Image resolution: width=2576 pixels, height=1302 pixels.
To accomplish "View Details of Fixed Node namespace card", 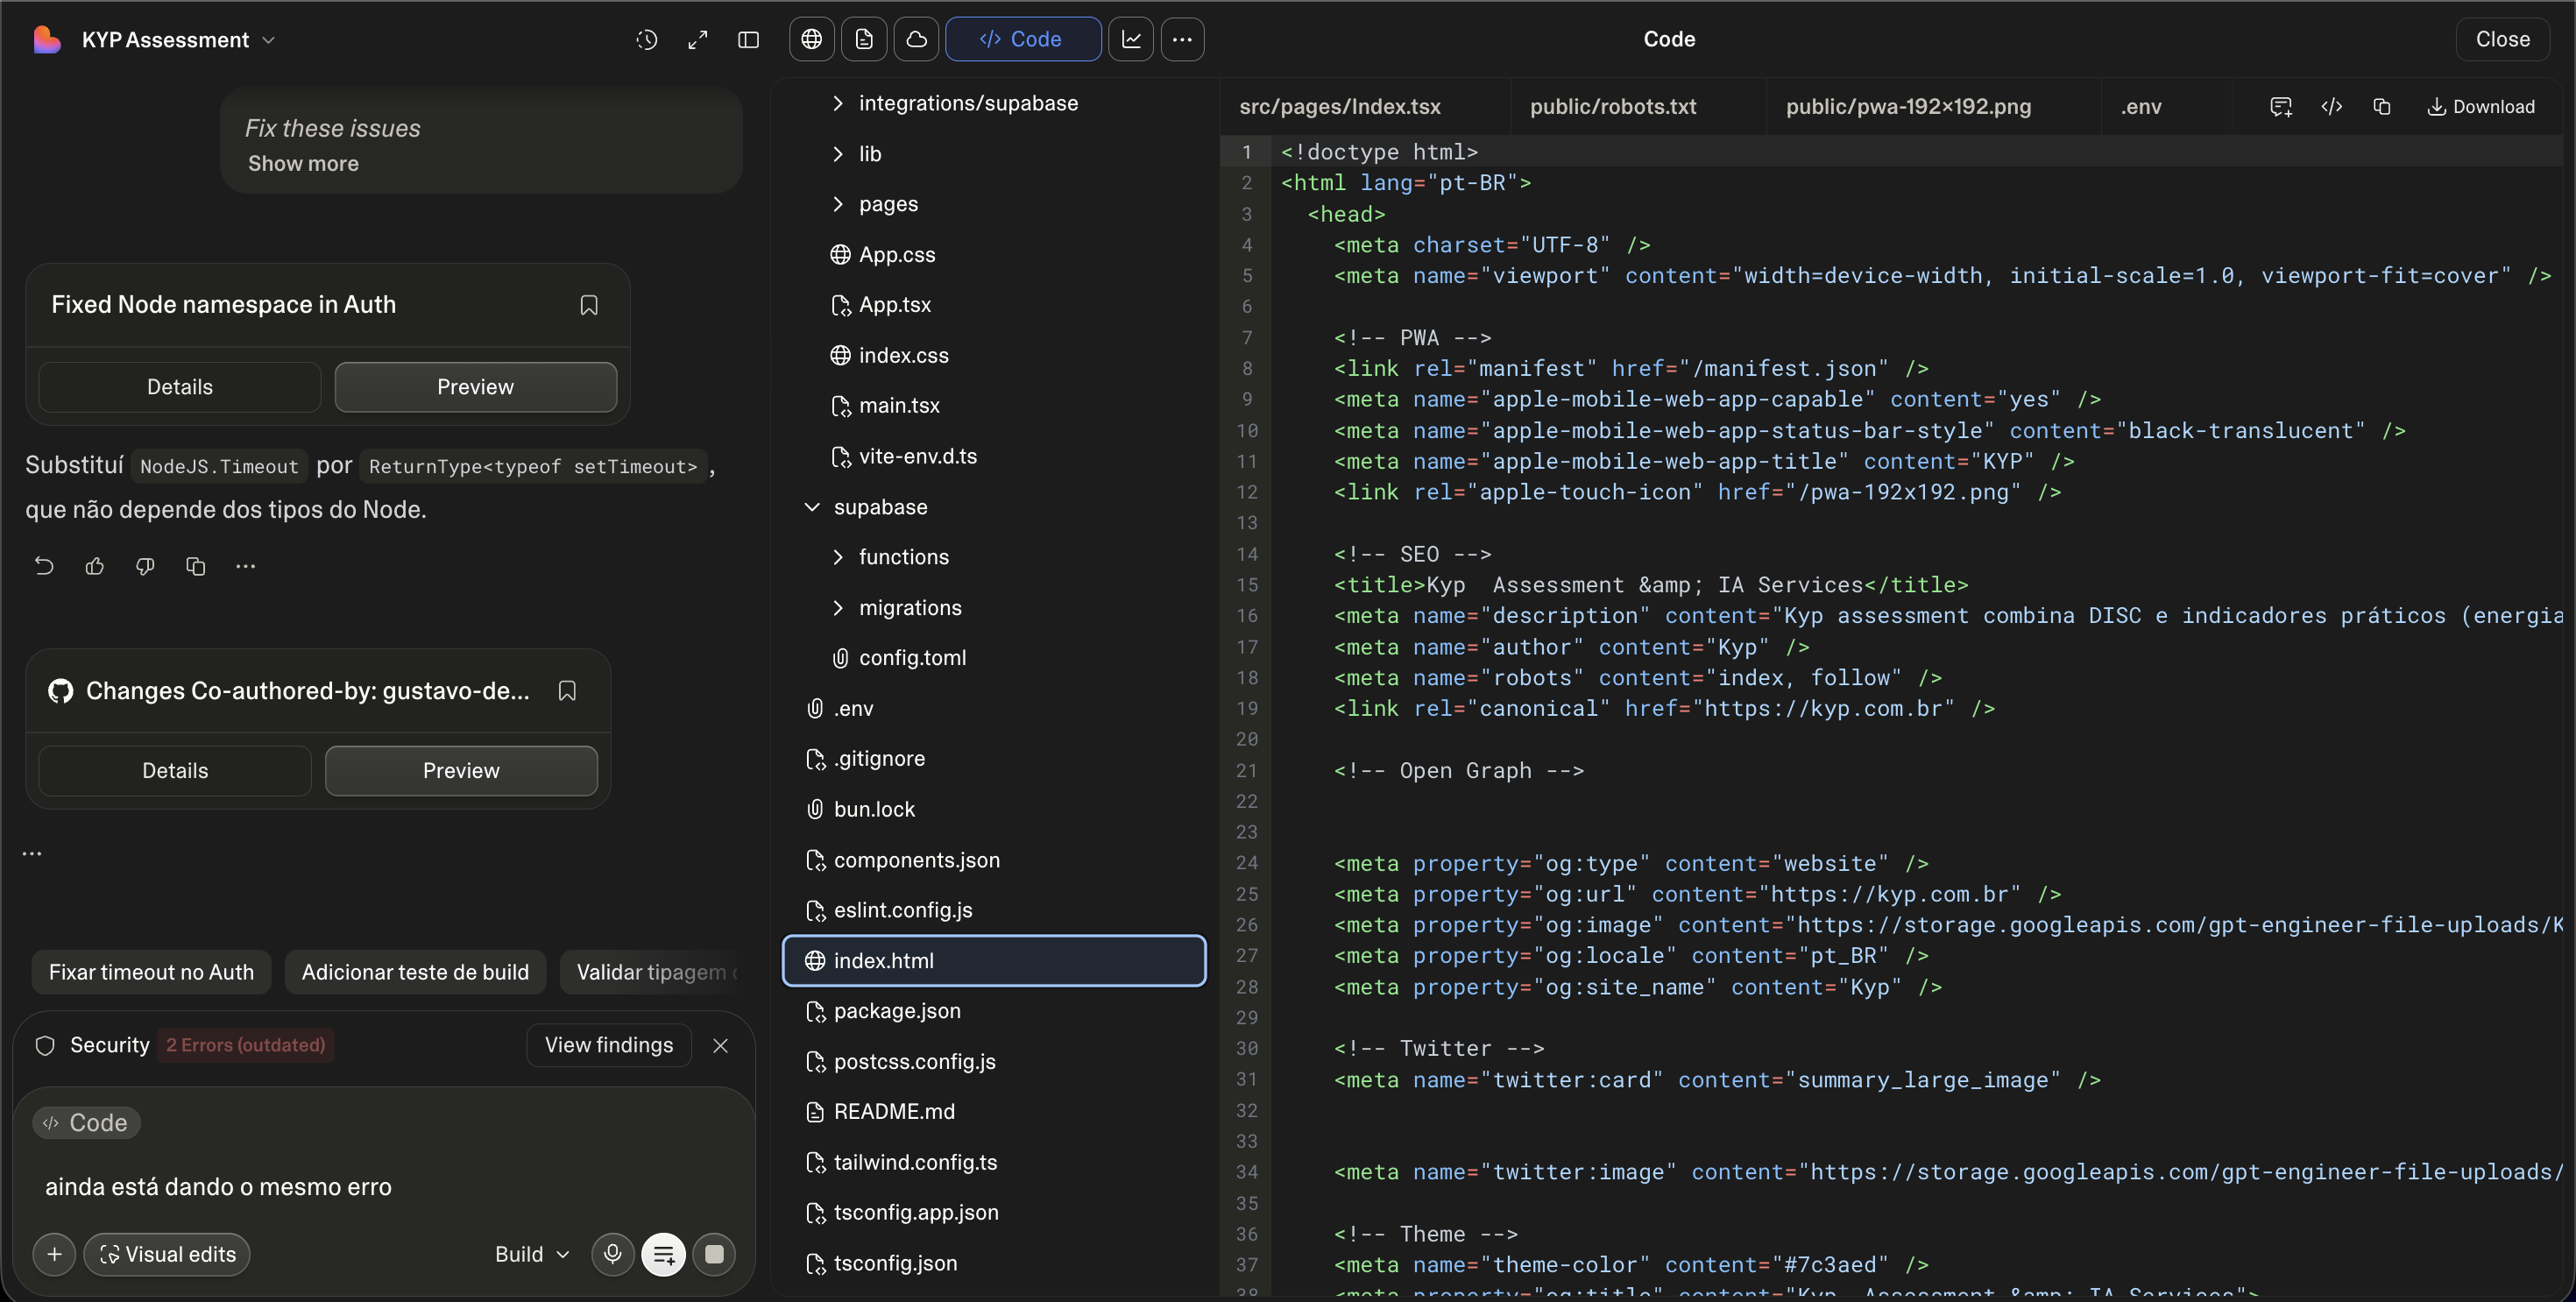I will coord(180,387).
